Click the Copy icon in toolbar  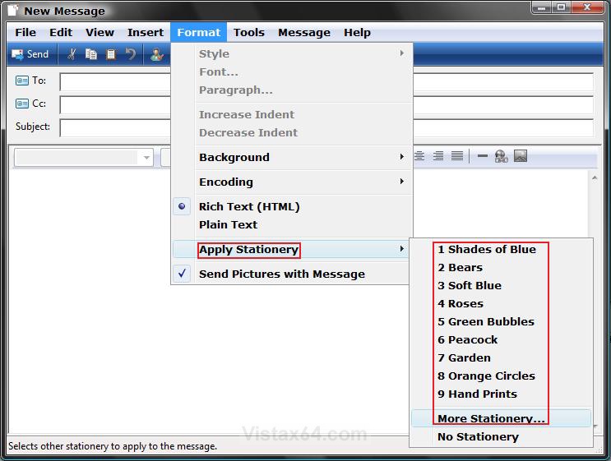(90, 54)
